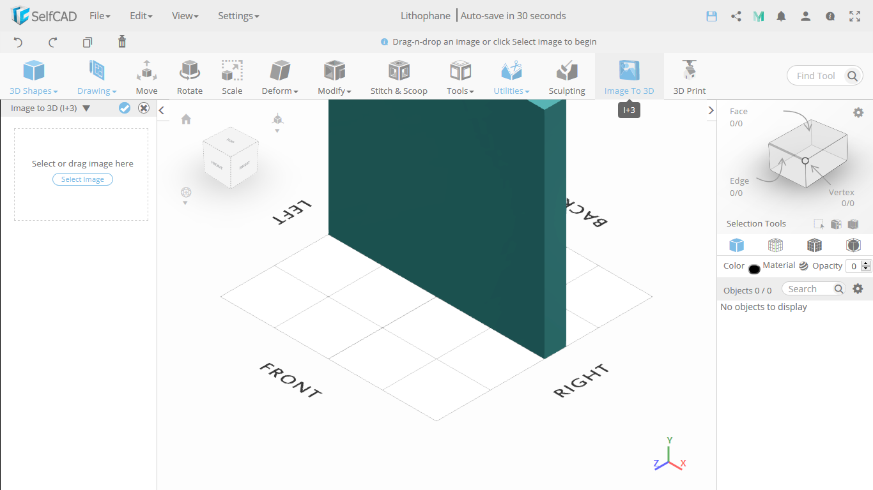The width and height of the screenshot is (873, 490).
Task: Toggle the sphere round-mesh selection mode
Action: (x=853, y=245)
